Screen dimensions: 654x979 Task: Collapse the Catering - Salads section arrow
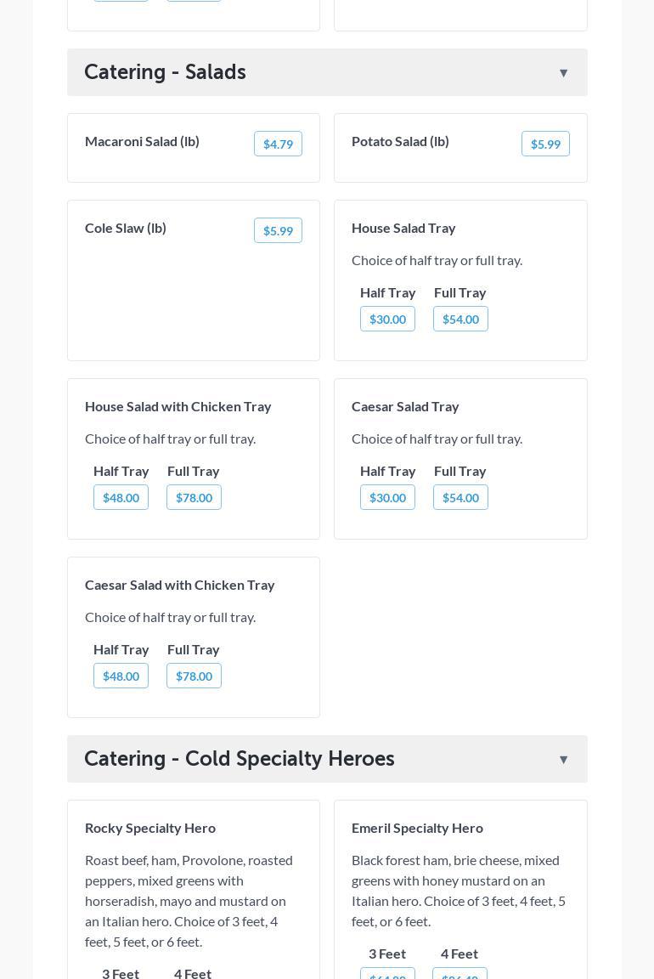tap(563, 73)
